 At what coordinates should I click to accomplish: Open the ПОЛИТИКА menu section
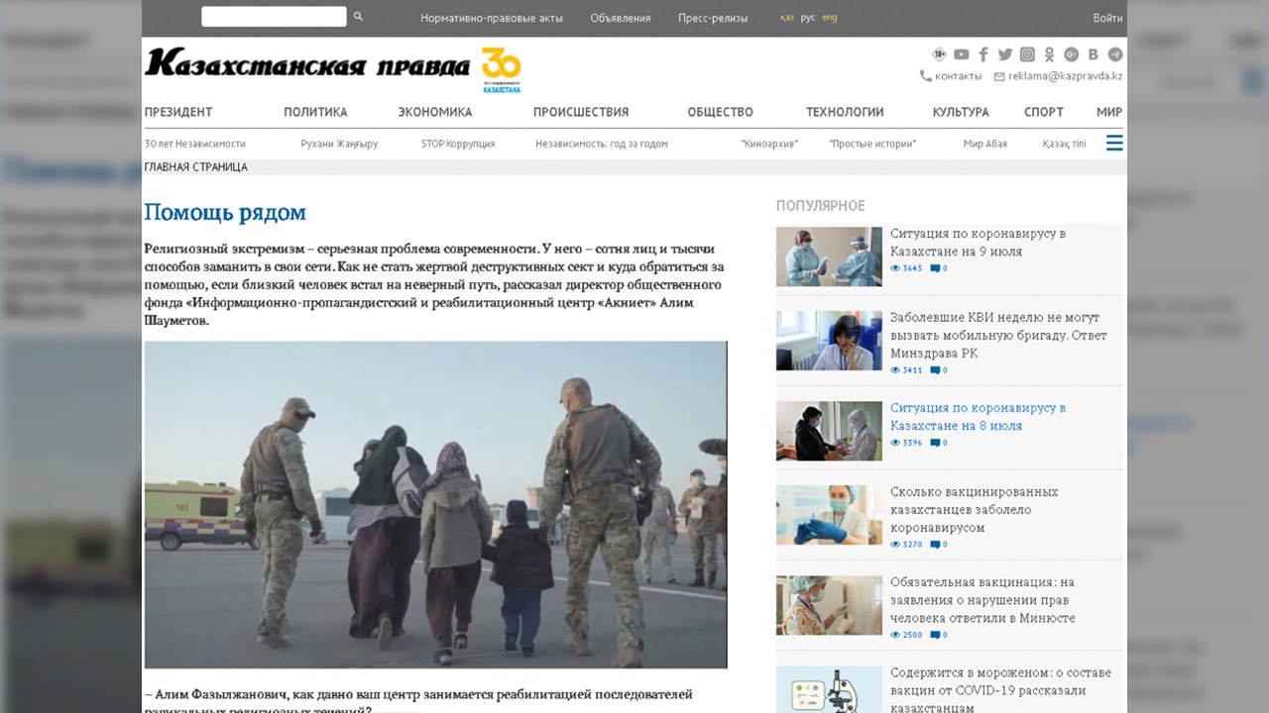click(315, 112)
